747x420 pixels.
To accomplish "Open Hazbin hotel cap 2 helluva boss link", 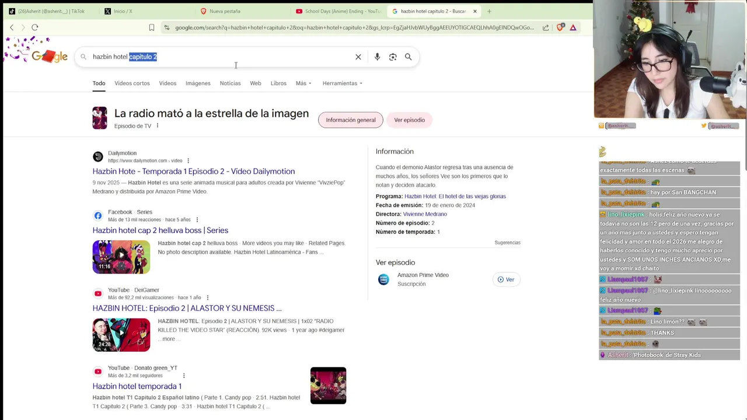I will (x=160, y=230).
